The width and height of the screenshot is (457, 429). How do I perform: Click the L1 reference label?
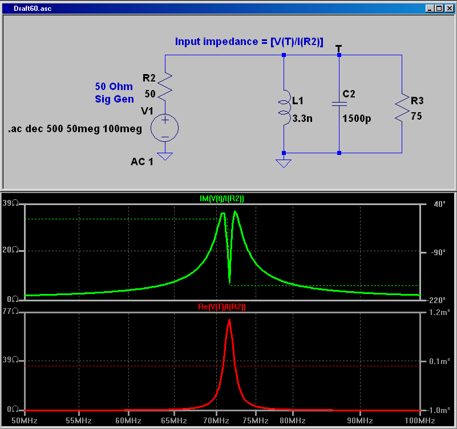298,101
